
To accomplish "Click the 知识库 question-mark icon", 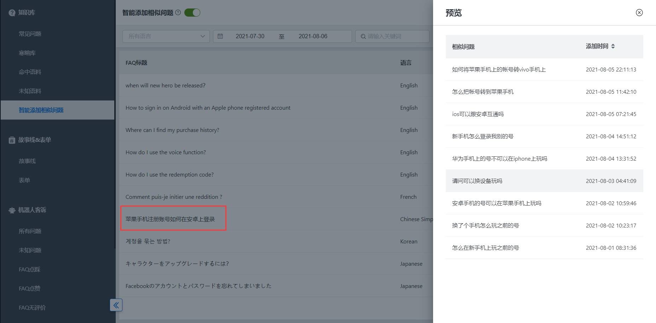I will click(12, 13).
